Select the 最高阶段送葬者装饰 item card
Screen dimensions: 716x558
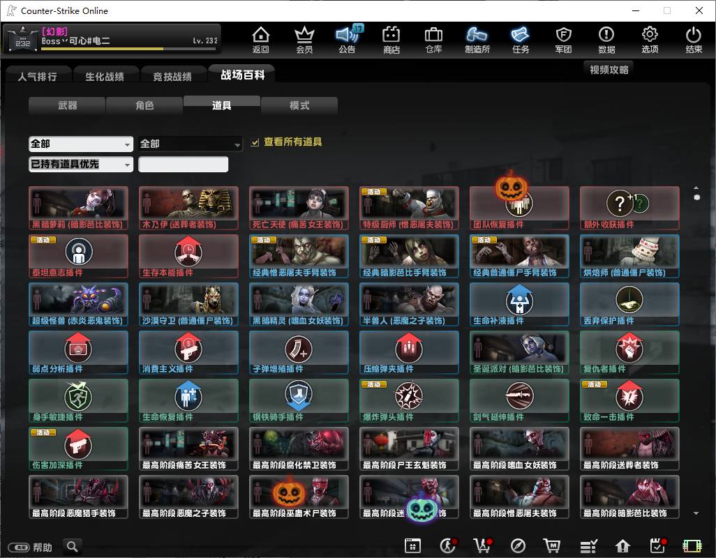[x=629, y=448]
